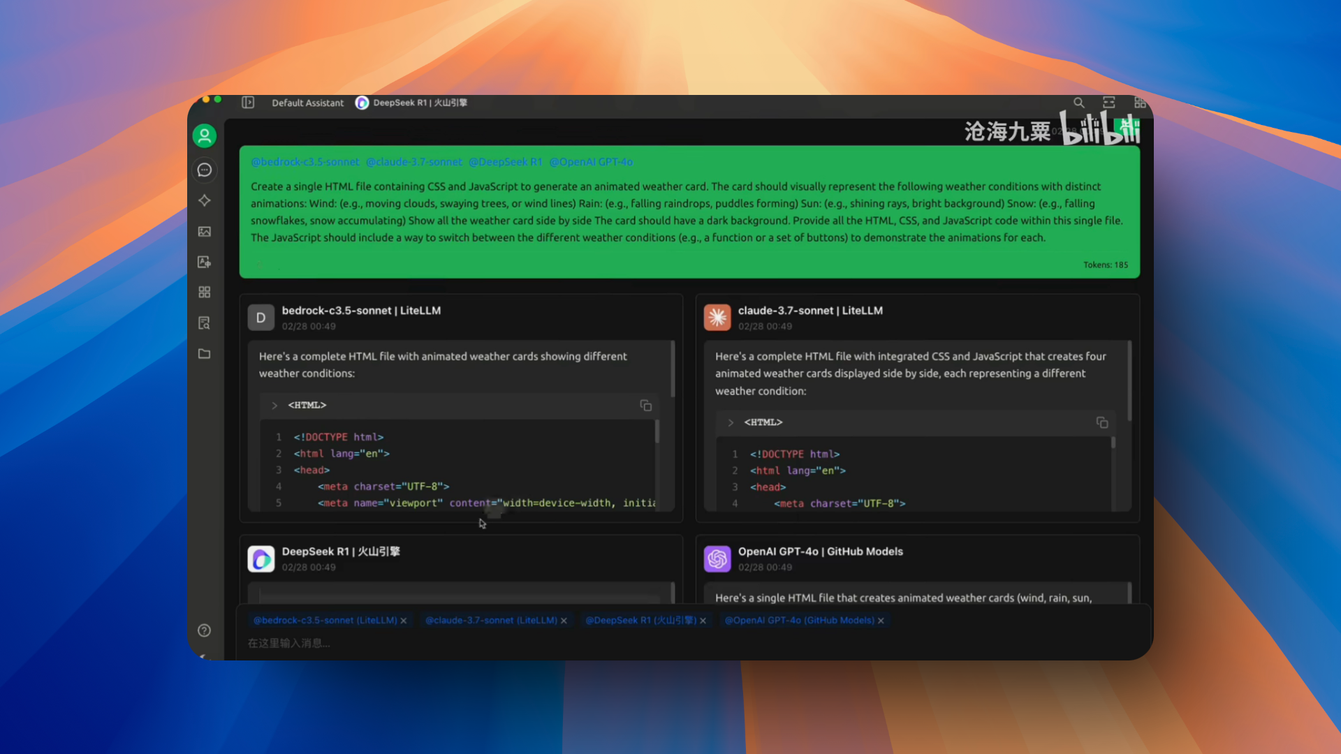Click the Default Assistant tab label
This screenshot has width=1341, height=754.
click(x=307, y=103)
